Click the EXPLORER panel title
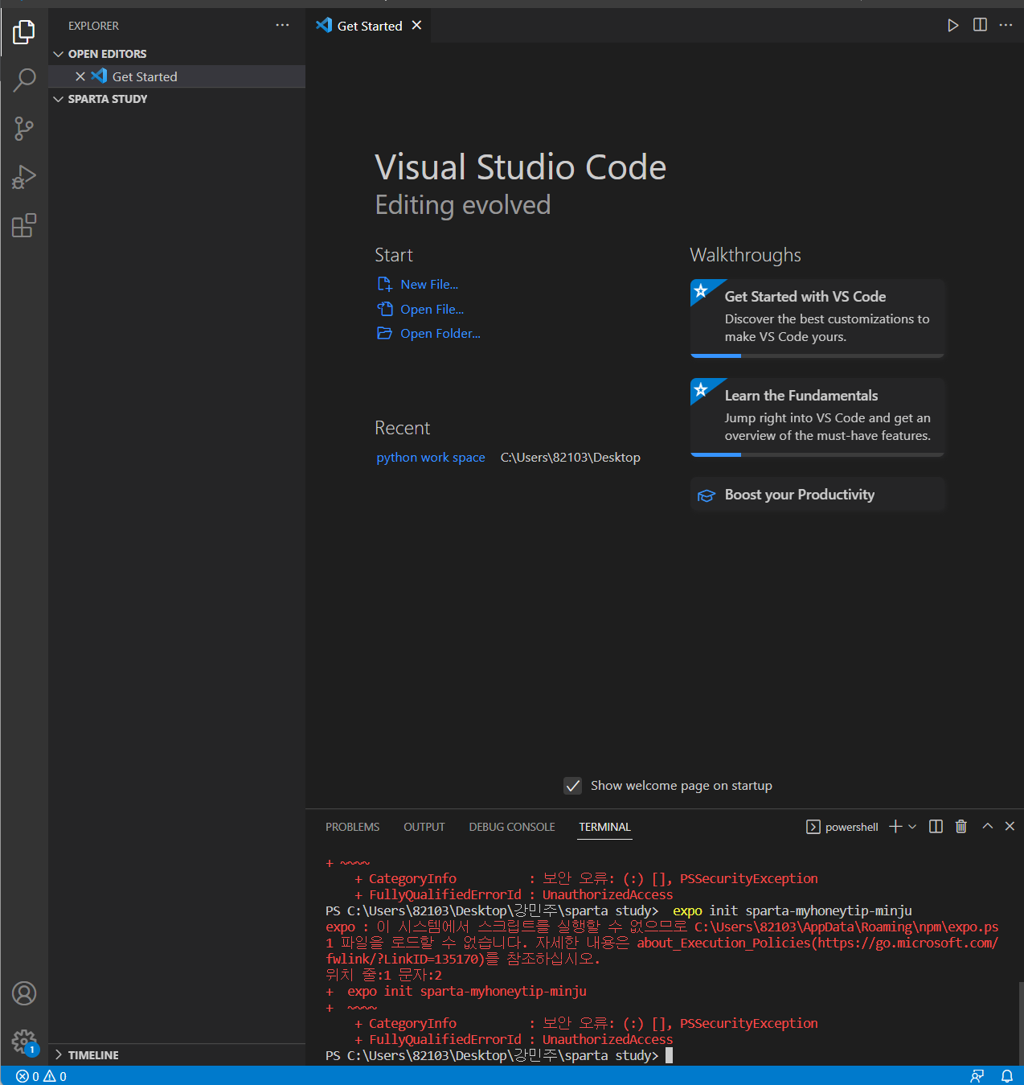 click(x=93, y=26)
